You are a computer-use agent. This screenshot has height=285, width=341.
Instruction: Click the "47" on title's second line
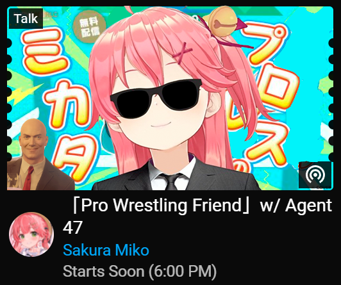[x=72, y=227]
